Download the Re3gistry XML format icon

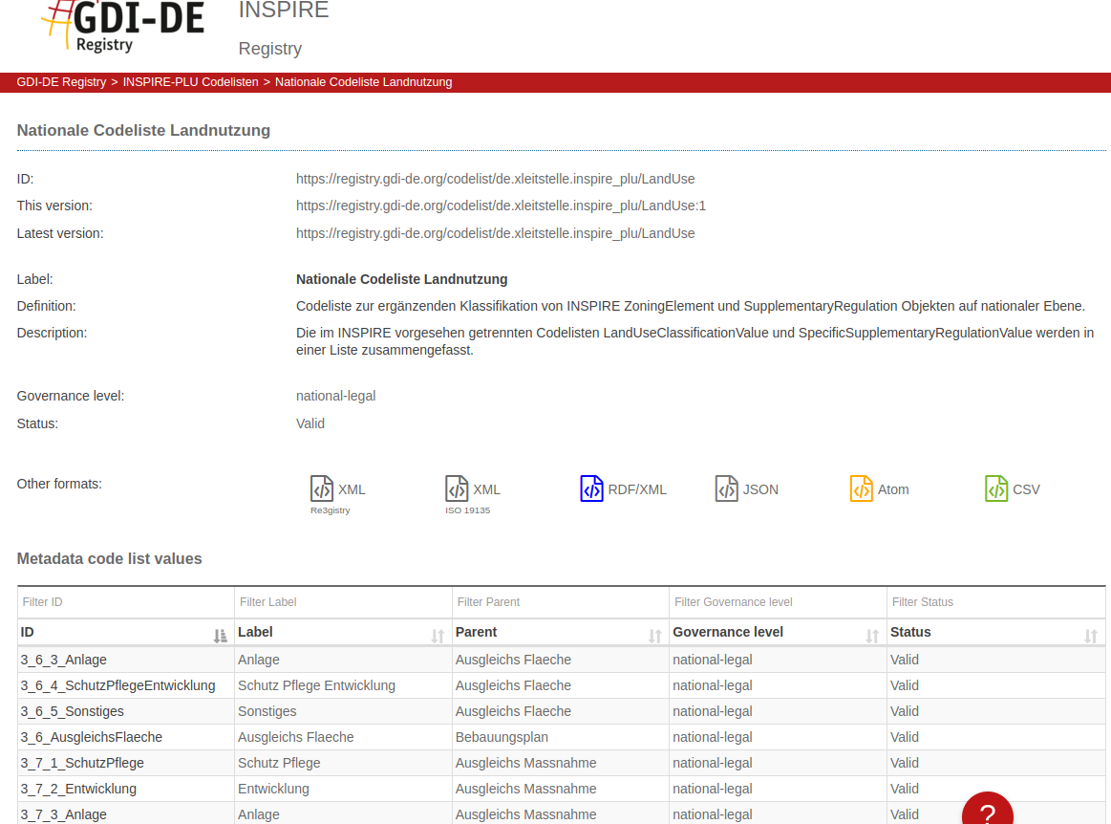pos(322,488)
